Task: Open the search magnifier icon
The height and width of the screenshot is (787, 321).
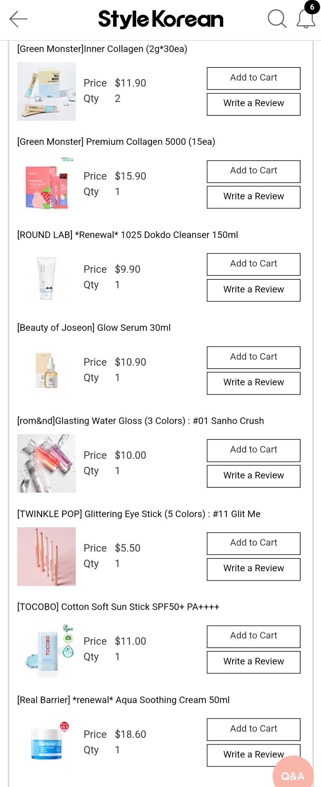Action: click(x=277, y=19)
